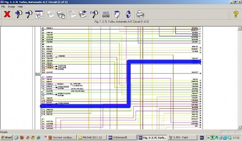Toggle the HIDE/SHOW wires button
This screenshot has height=141, width=242.
tap(106, 14)
